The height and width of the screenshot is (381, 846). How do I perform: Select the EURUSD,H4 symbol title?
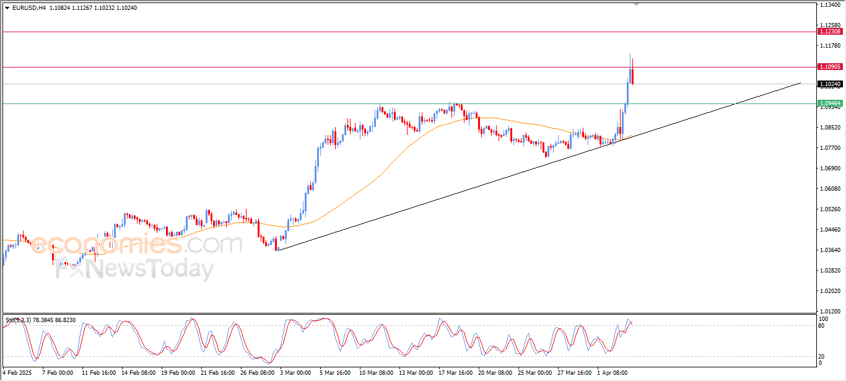tap(28, 8)
